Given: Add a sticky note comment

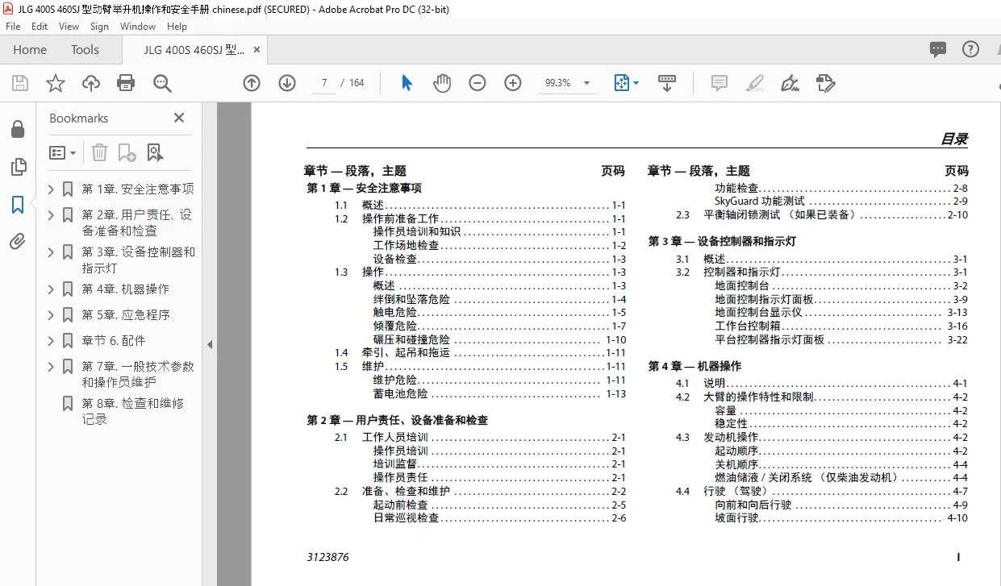Looking at the screenshot, I should pyautogui.click(x=719, y=83).
